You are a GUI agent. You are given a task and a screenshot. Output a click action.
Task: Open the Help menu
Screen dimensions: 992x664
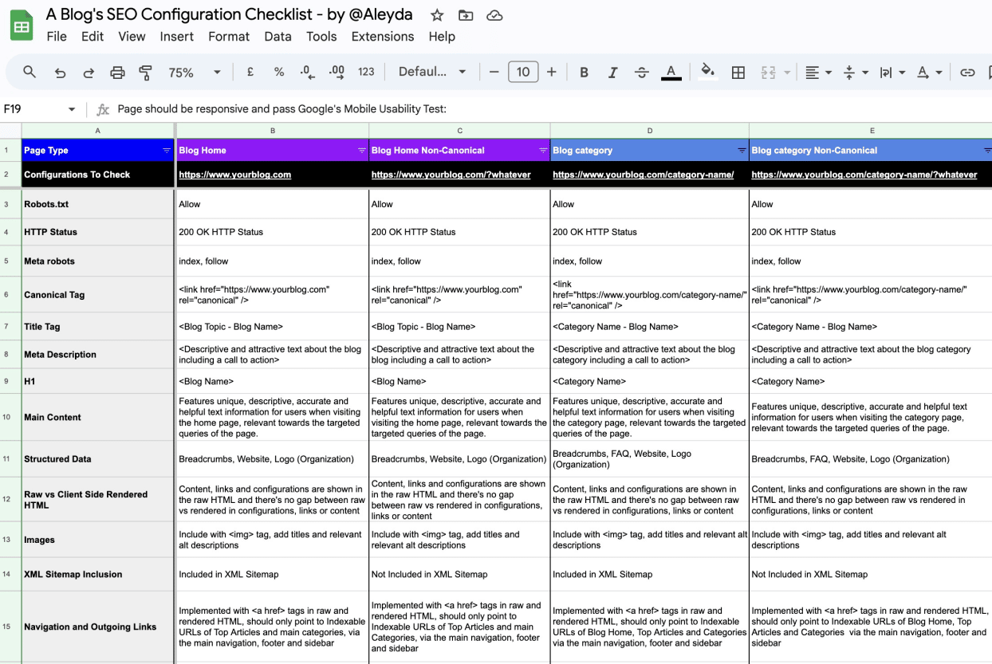point(442,37)
